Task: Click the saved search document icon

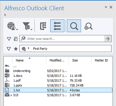Action: pos(16,39)
